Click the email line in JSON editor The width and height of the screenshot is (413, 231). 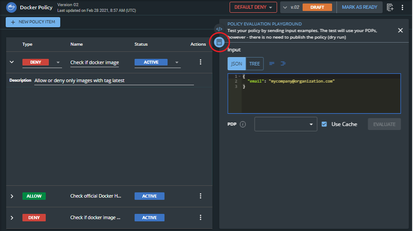291,81
